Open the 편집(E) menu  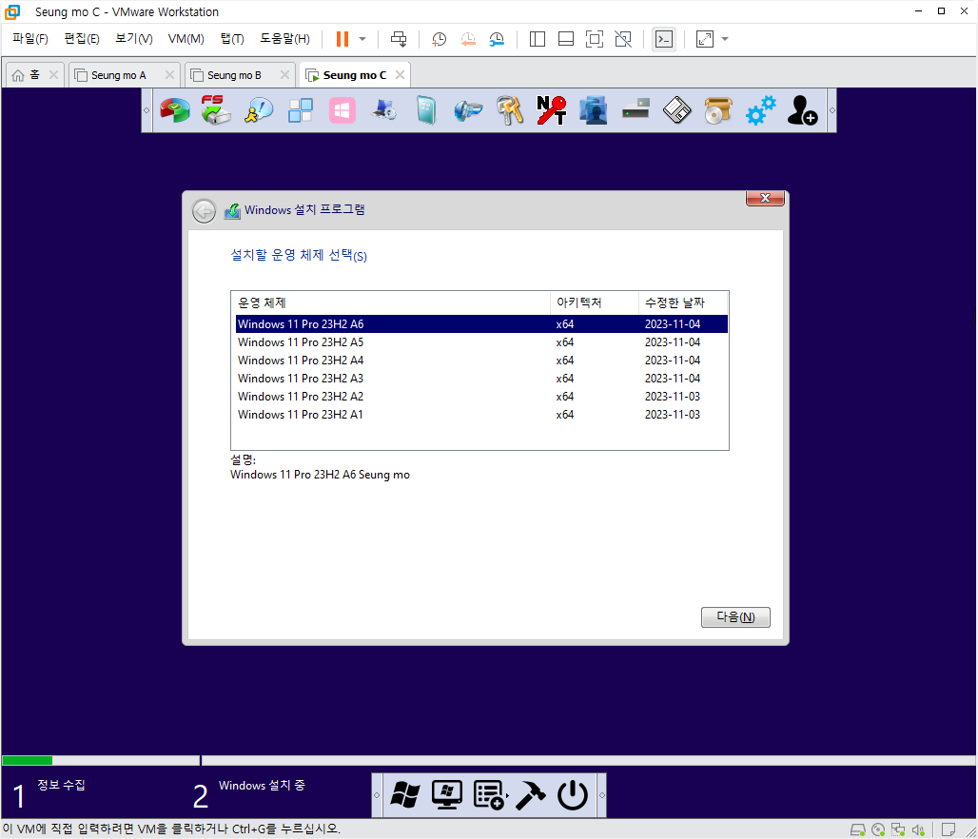(82, 39)
